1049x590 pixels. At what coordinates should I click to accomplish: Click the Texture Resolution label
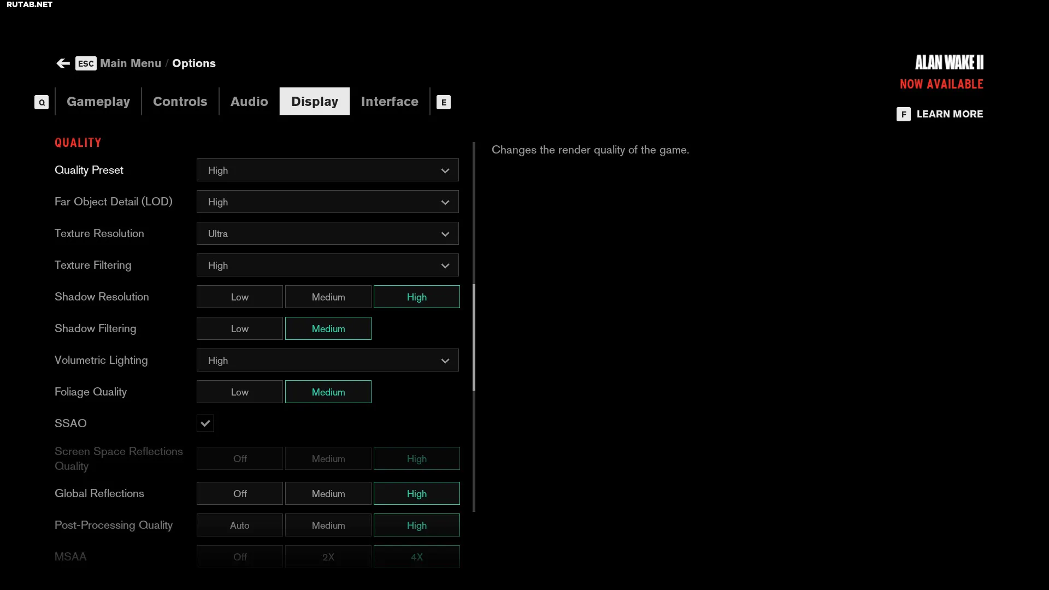[x=99, y=233]
